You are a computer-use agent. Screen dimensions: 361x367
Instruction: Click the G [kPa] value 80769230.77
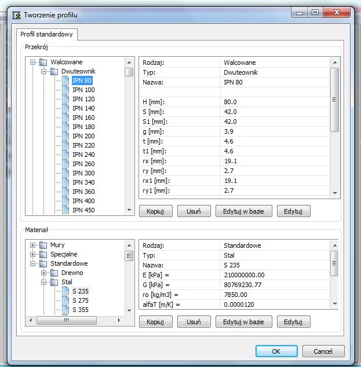[242, 285]
